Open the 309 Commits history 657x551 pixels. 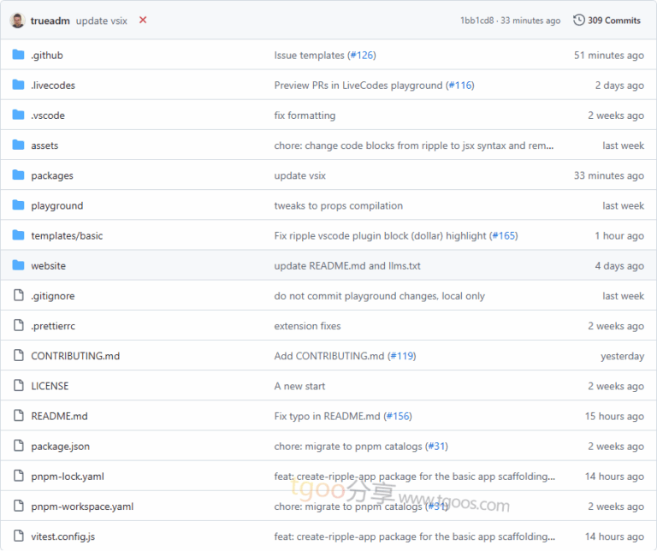point(613,20)
